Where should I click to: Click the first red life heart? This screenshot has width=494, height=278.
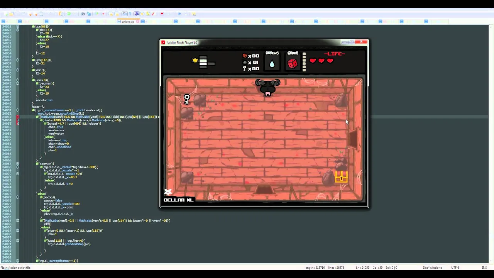pyautogui.click(x=313, y=61)
